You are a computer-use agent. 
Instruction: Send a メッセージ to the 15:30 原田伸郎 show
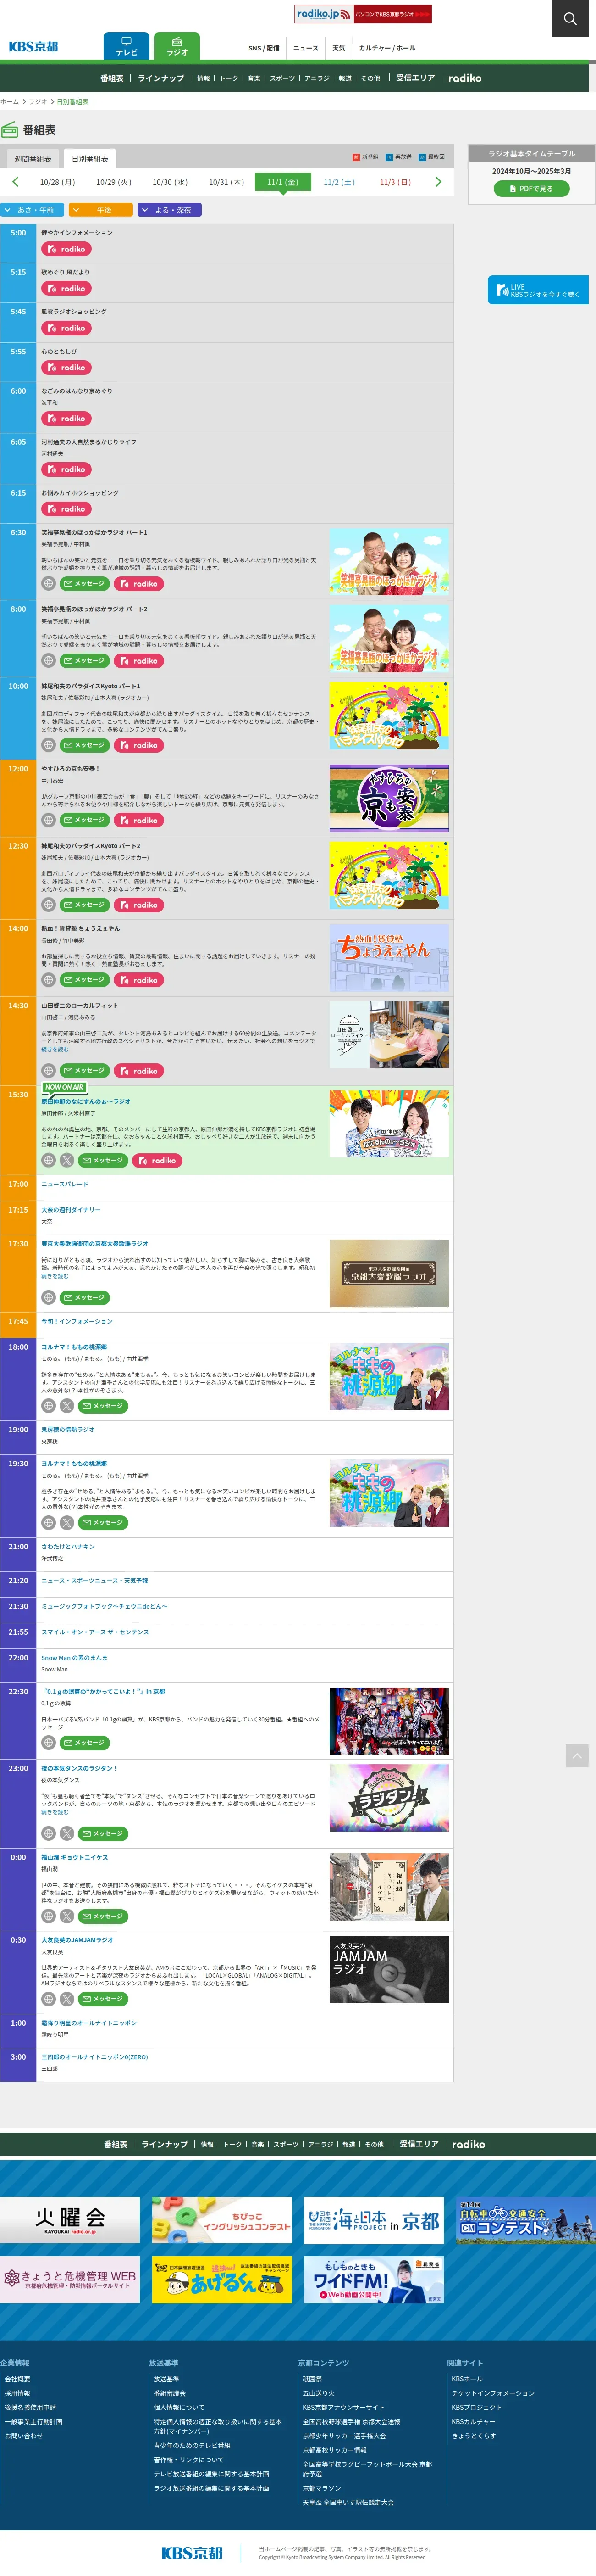click(x=103, y=1160)
